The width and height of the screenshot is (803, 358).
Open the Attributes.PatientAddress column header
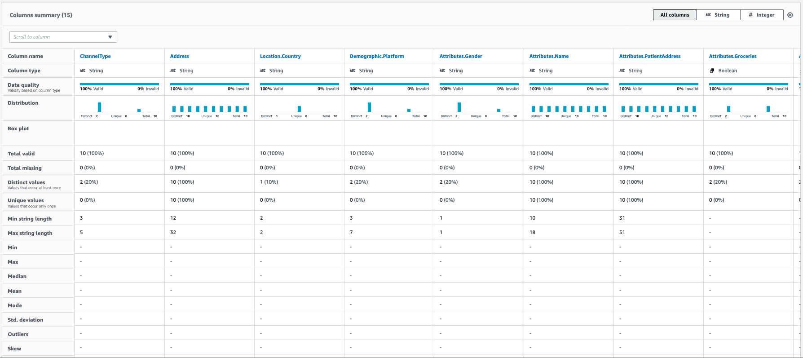pos(650,56)
